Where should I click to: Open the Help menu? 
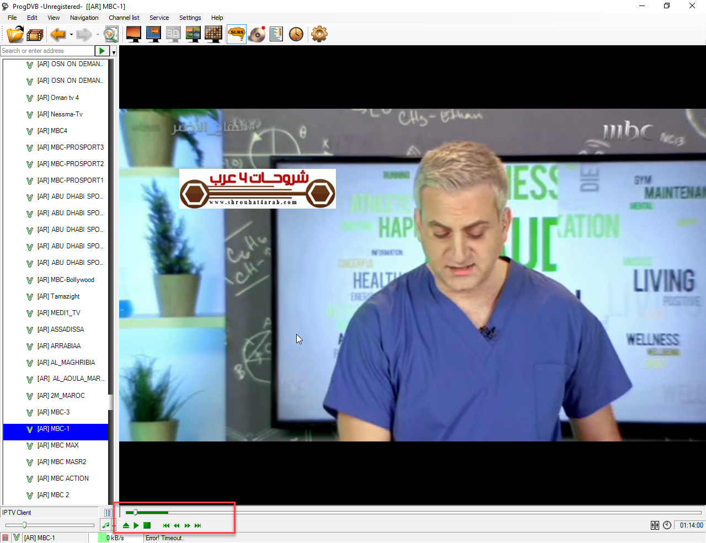click(217, 18)
